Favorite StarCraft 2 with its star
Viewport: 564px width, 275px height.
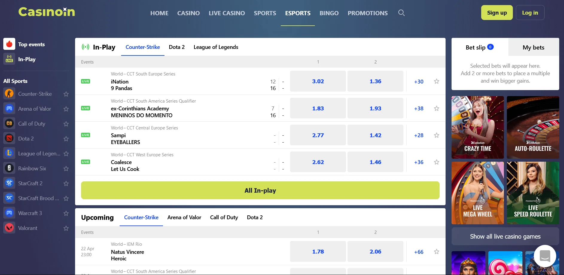[66, 183]
